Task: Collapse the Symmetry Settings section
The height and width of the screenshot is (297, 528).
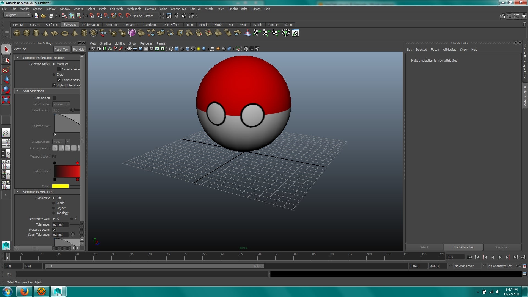Action: click(x=18, y=191)
